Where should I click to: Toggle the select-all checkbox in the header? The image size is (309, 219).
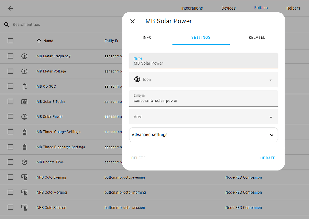10,41
